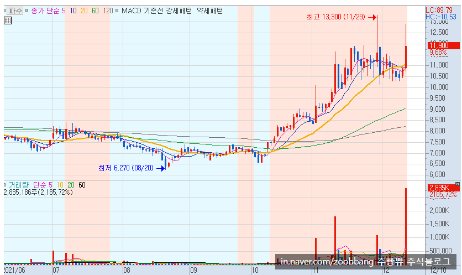Viewport: 462px width, 275px height.
Task: Click the LC:89.79 value
Action: (439, 10)
